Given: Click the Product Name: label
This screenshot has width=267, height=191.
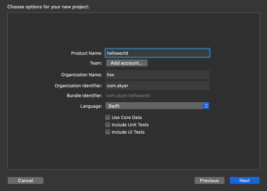Looking at the screenshot, I should 86,53.
